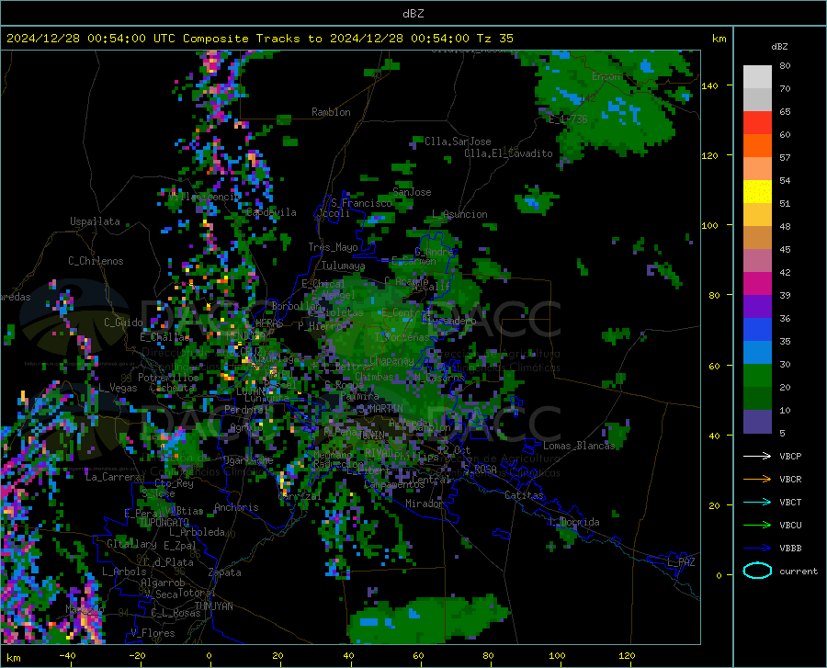827x668 pixels.
Task: Click the 'Tz 35' value in header
Action: point(494,39)
